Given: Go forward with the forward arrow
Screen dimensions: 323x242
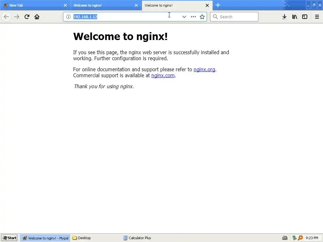Looking at the screenshot, I should point(17,17).
